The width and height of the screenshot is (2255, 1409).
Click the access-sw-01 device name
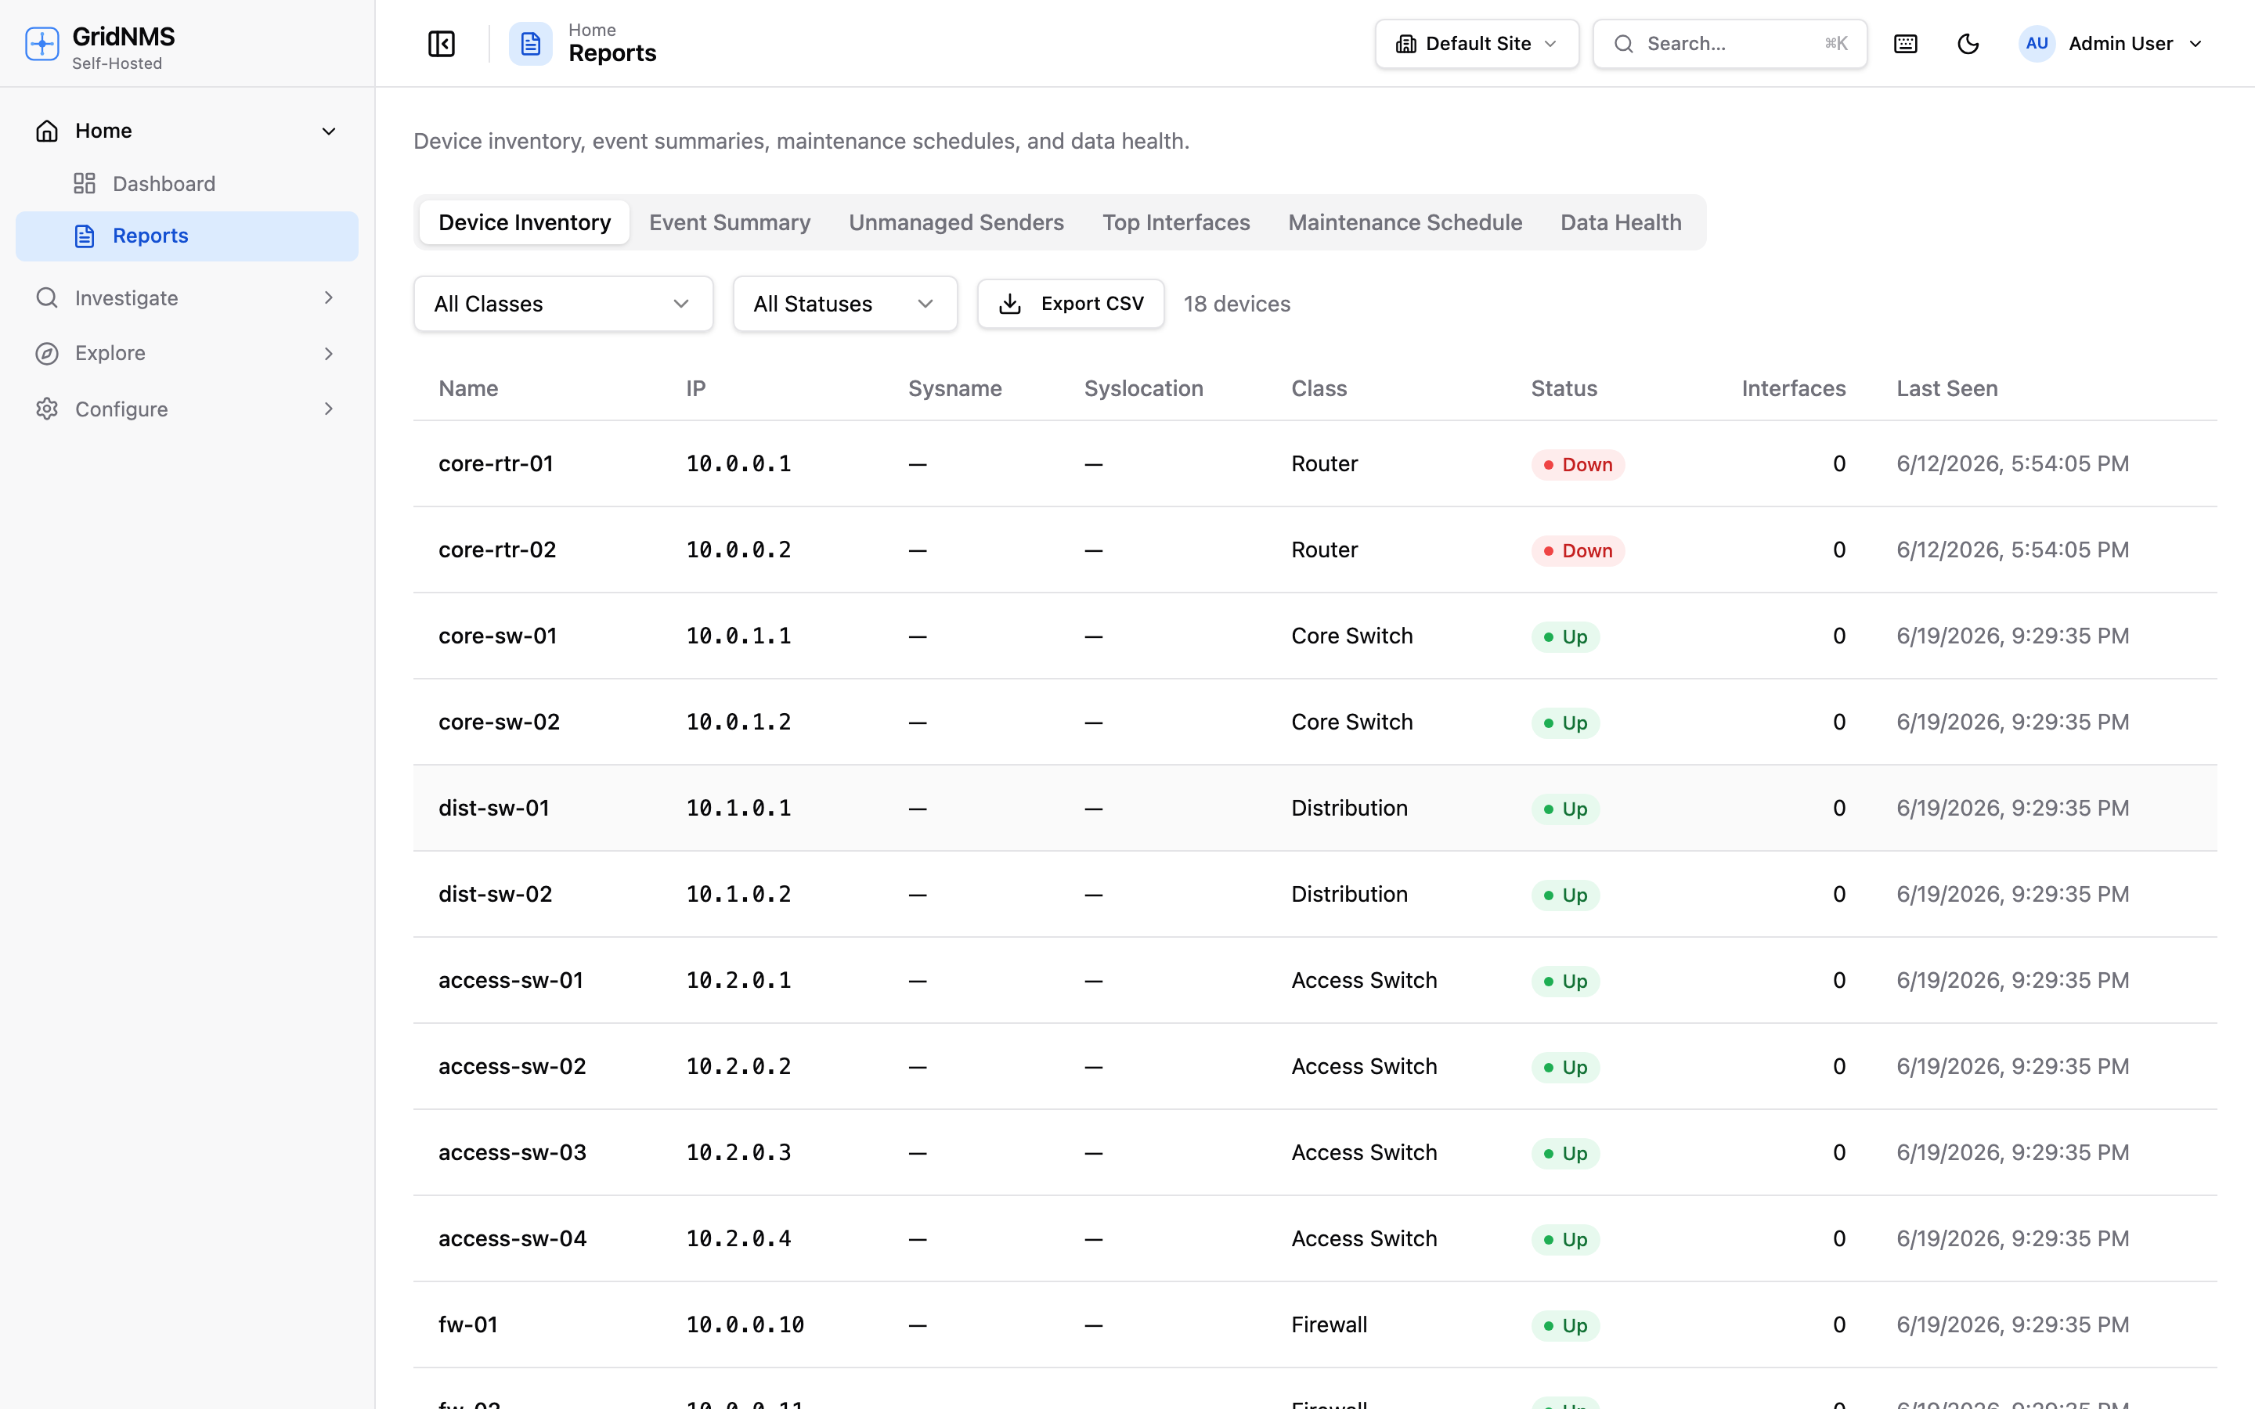[511, 980]
